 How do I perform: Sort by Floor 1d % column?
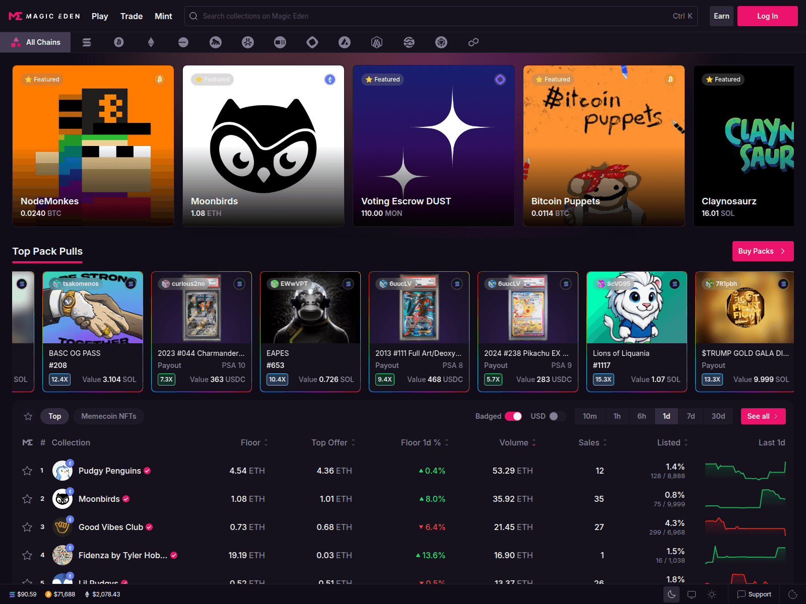[425, 442]
